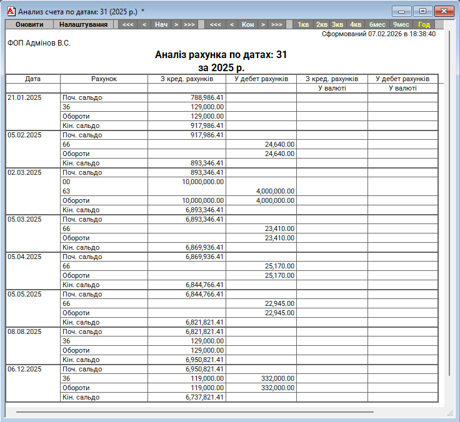Viewport: 460px width, 422px height.
Task: Choose the 9мес nine-month period
Action: pos(401,24)
